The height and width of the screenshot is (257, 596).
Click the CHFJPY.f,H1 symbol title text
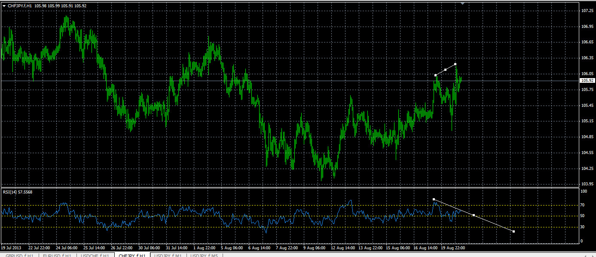click(x=20, y=6)
